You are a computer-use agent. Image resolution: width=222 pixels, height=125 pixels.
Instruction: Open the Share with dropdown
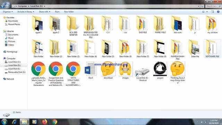click(45, 11)
